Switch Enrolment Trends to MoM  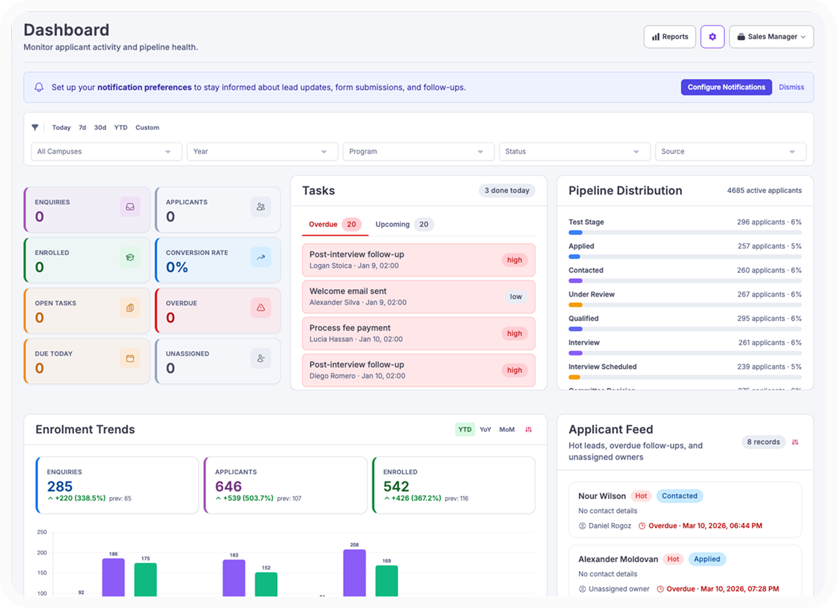point(507,430)
